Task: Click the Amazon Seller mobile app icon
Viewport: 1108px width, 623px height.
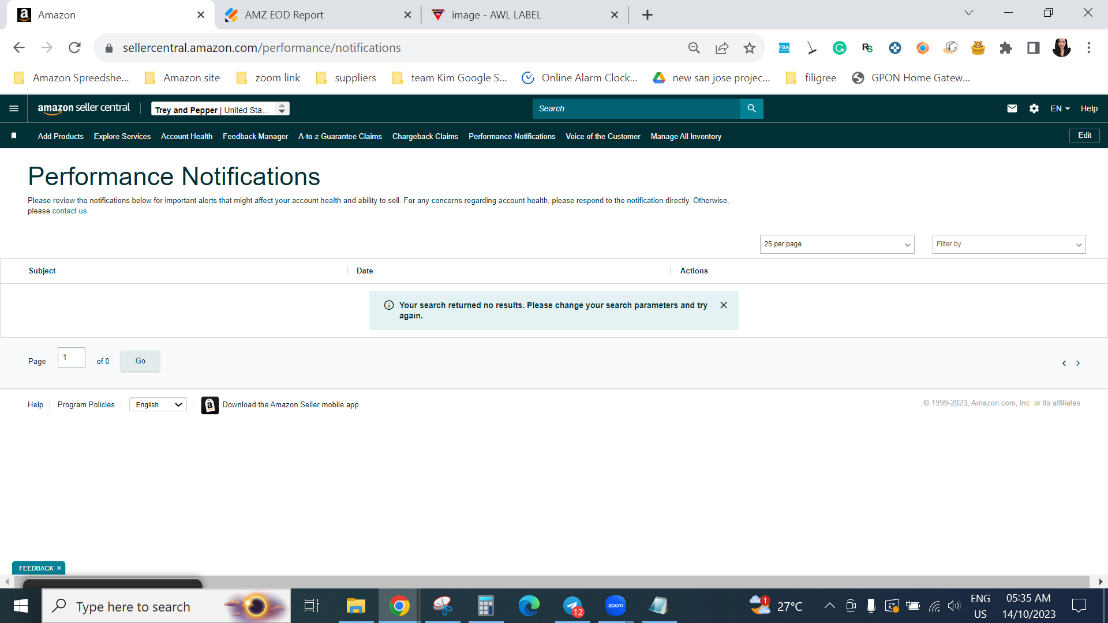Action: (209, 405)
